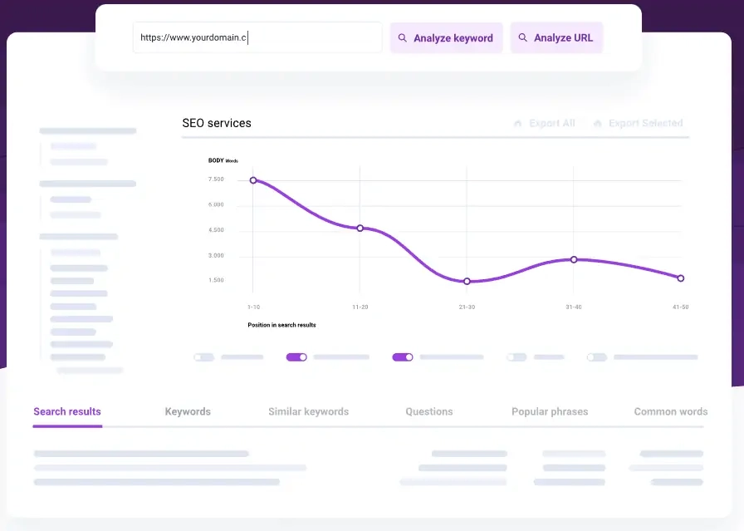This screenshot has height=531, width=744.
Task: Click the magnifier icon in Analyze URL
Action: click(x=523, y=38)
